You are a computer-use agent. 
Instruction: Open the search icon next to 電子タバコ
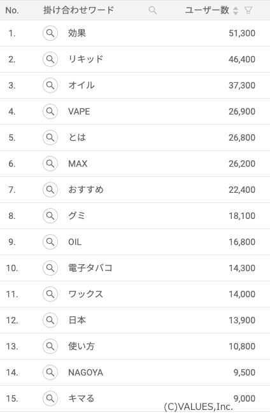[50, 268]
